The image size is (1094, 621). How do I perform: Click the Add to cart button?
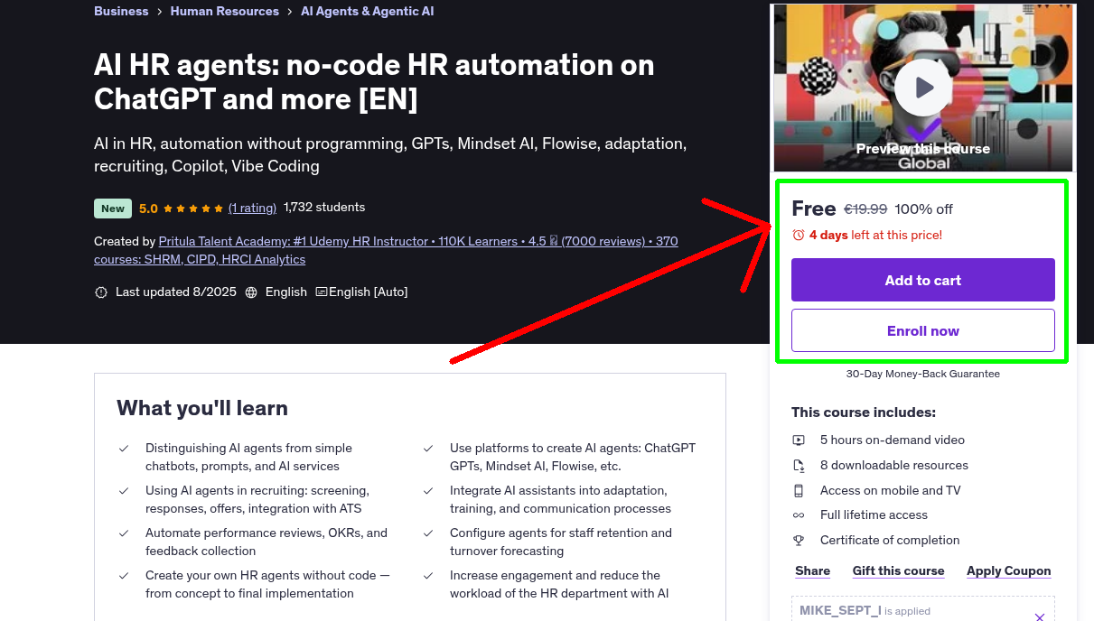coord(923,280)
